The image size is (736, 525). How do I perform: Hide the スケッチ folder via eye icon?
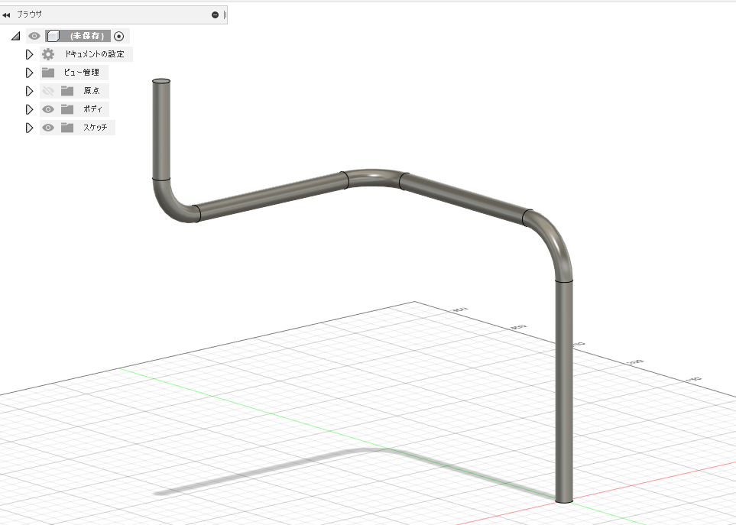click(48, 128)
